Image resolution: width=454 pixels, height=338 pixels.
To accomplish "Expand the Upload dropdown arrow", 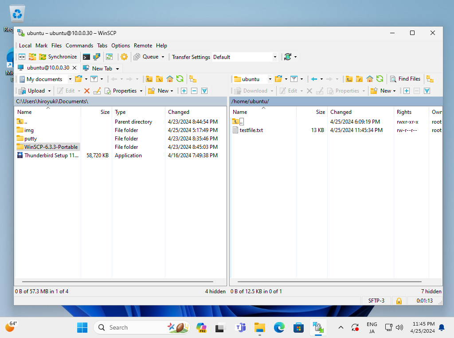I will tap(49, 91).
